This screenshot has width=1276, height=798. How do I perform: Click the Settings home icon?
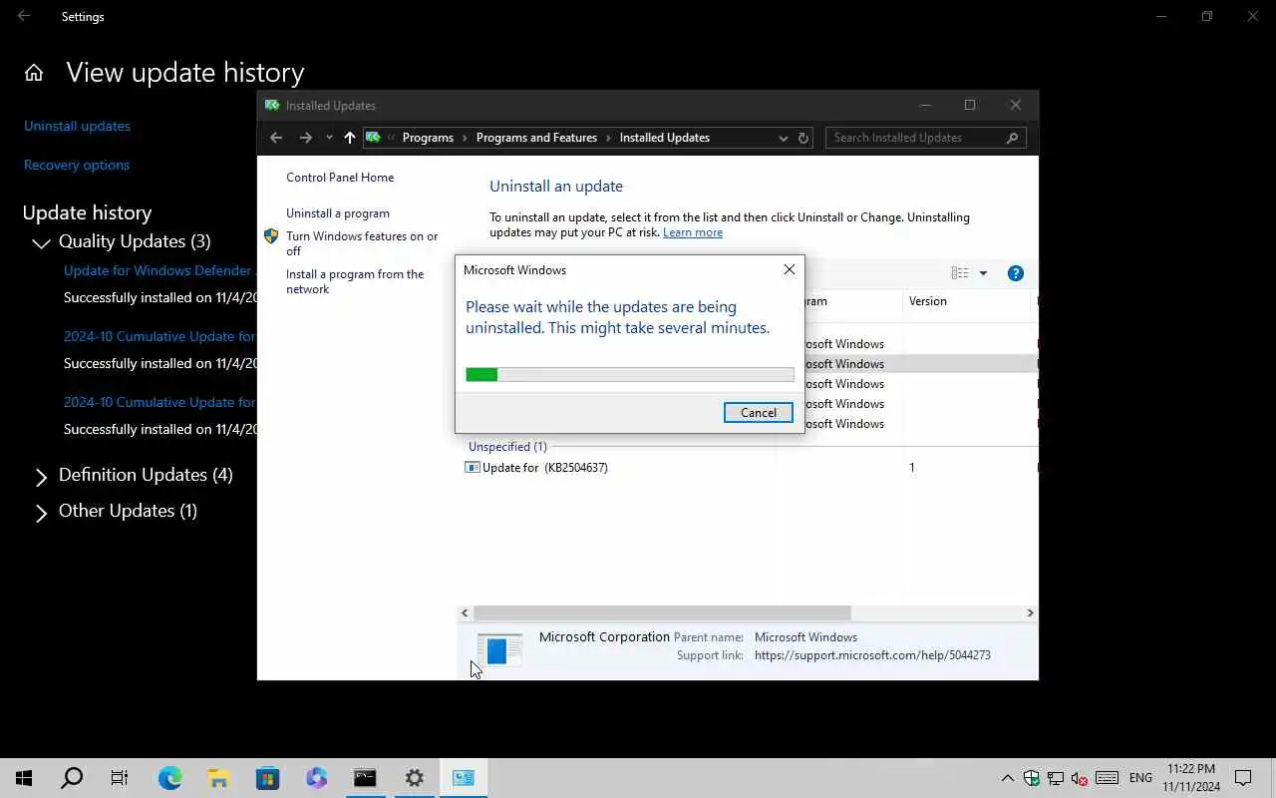click(x=34, y=73)
